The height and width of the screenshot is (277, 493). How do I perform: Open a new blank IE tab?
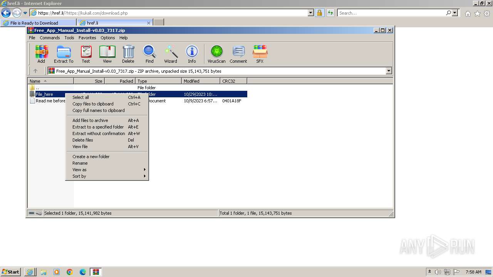pos(159,23)
